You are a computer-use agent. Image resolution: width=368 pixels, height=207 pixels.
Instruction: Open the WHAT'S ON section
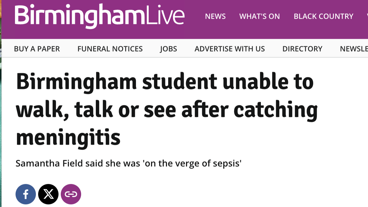(x=259, y=16)
